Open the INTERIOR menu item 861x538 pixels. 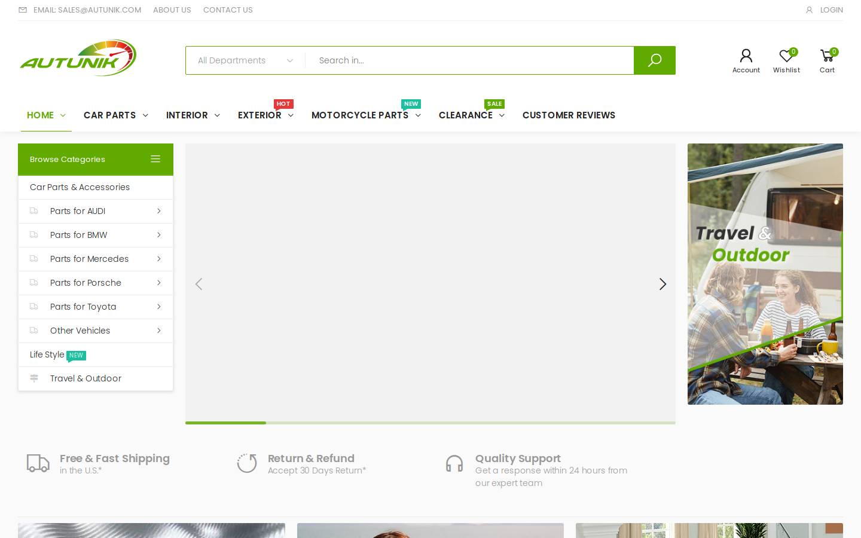(x=187, y=115)
